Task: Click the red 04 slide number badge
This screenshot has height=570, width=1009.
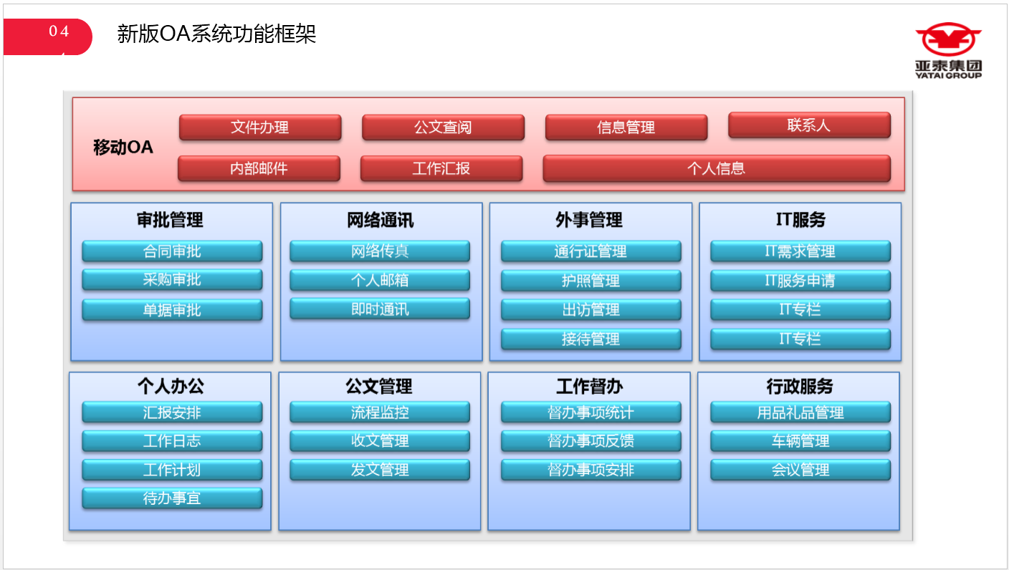Action: point(48,37)
